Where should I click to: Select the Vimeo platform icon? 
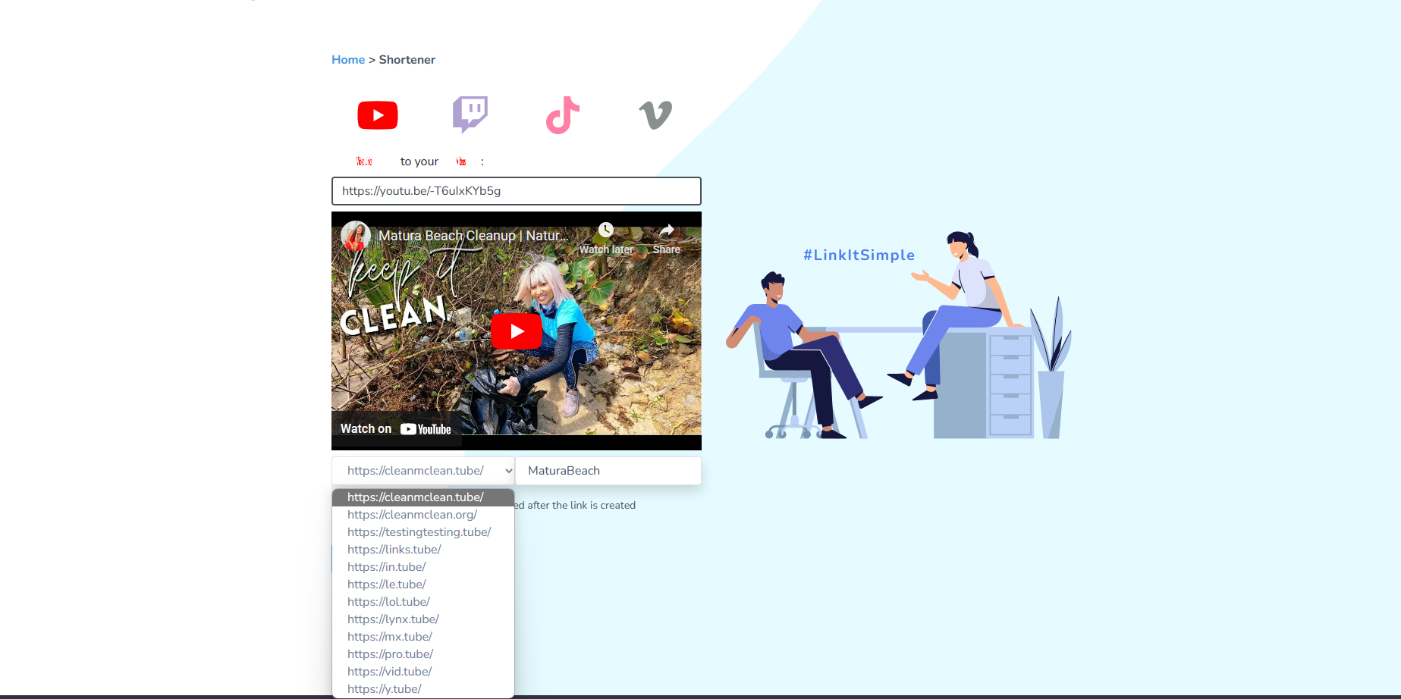[x=655, y=115]
